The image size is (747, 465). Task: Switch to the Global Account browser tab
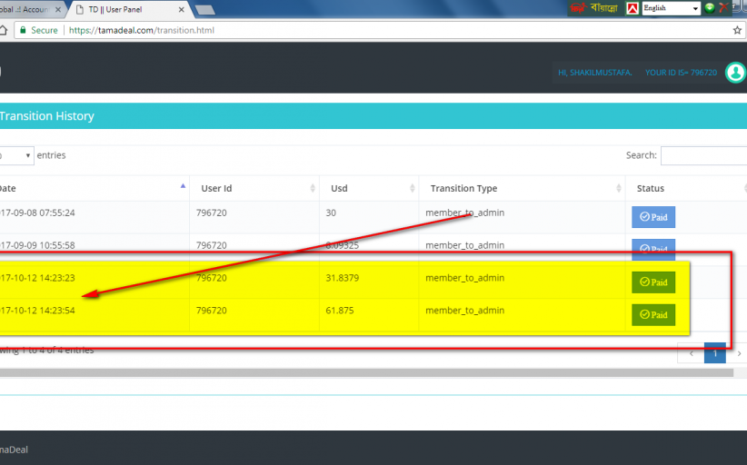pyautogui.click(x=27, y=10)
